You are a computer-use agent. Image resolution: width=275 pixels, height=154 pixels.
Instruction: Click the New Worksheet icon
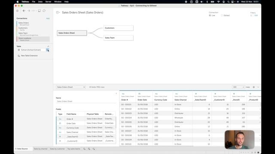point(84,149)
